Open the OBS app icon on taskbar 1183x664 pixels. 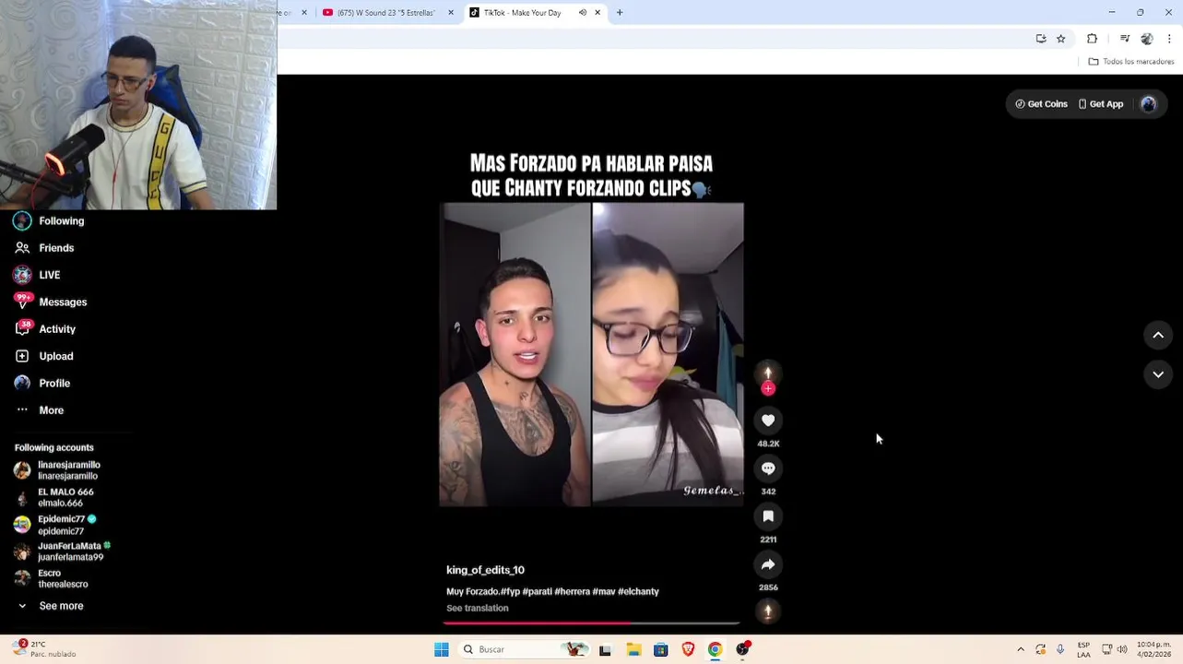tap(742, 649)
